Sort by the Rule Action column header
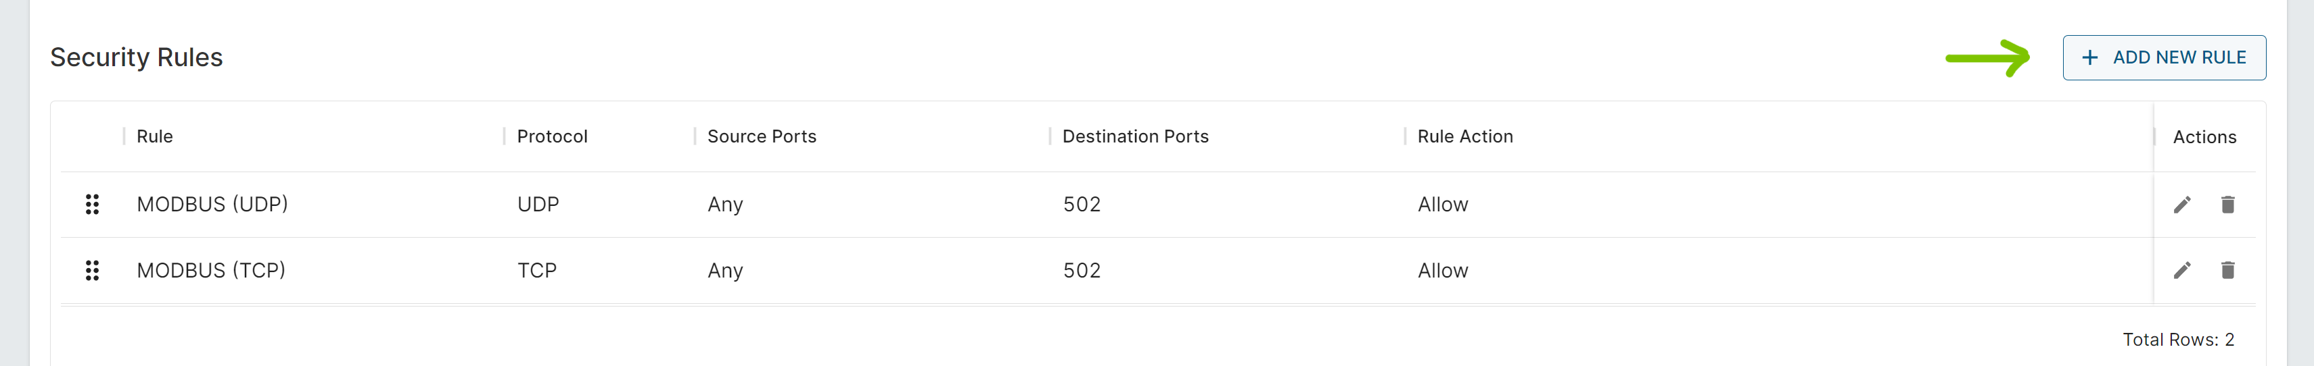Screen dimensions: 2314x366 (1465, 136)
